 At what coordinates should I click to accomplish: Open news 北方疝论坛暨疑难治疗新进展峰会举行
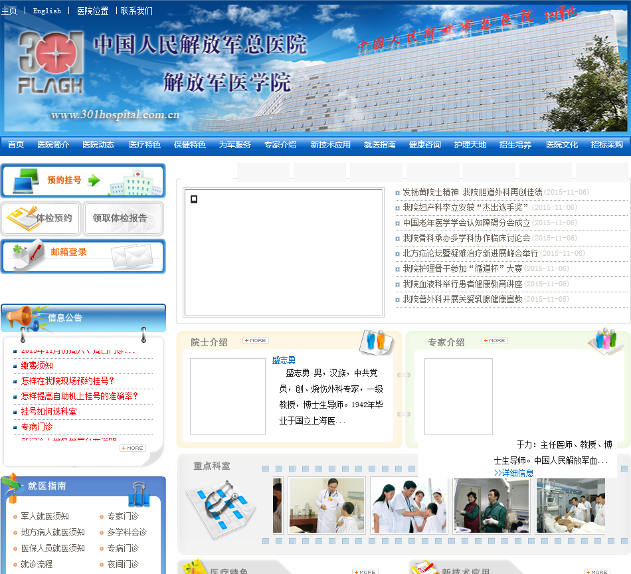click(470, 254)
